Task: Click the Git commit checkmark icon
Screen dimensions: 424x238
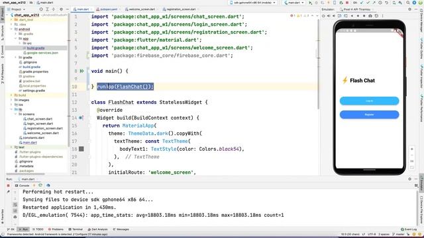Action: (x=368, y=3)
